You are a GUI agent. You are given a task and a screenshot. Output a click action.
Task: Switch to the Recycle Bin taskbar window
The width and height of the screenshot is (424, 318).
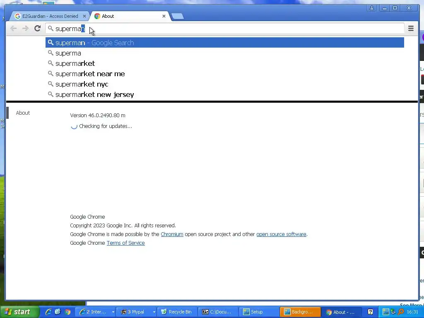177,312
